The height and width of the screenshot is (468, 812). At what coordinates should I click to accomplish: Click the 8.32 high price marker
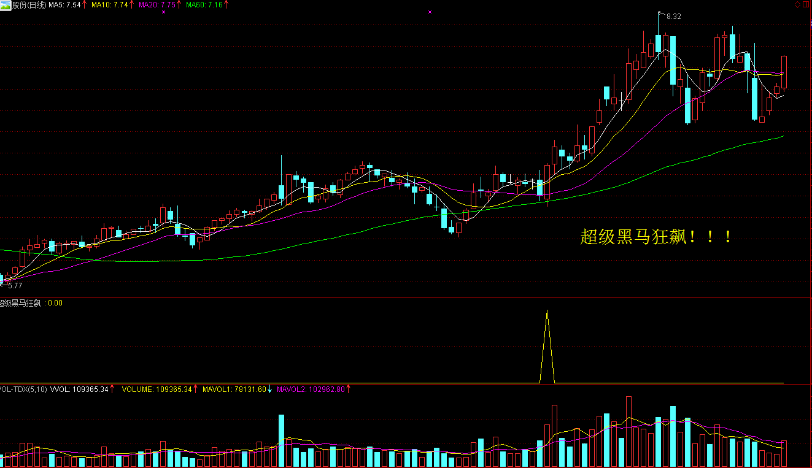[673, 17]
